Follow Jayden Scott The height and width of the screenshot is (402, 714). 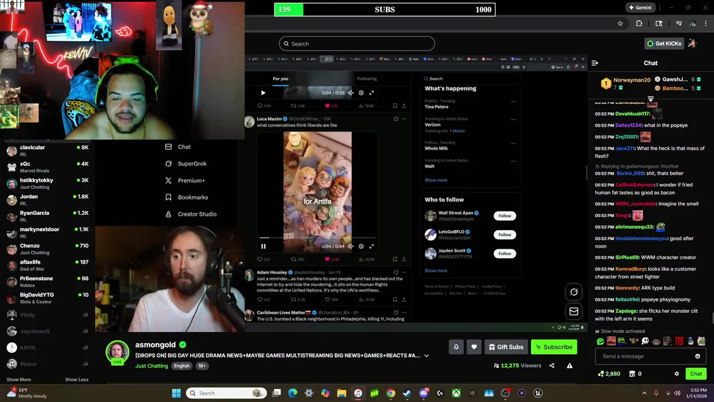[x=505, y=253]
